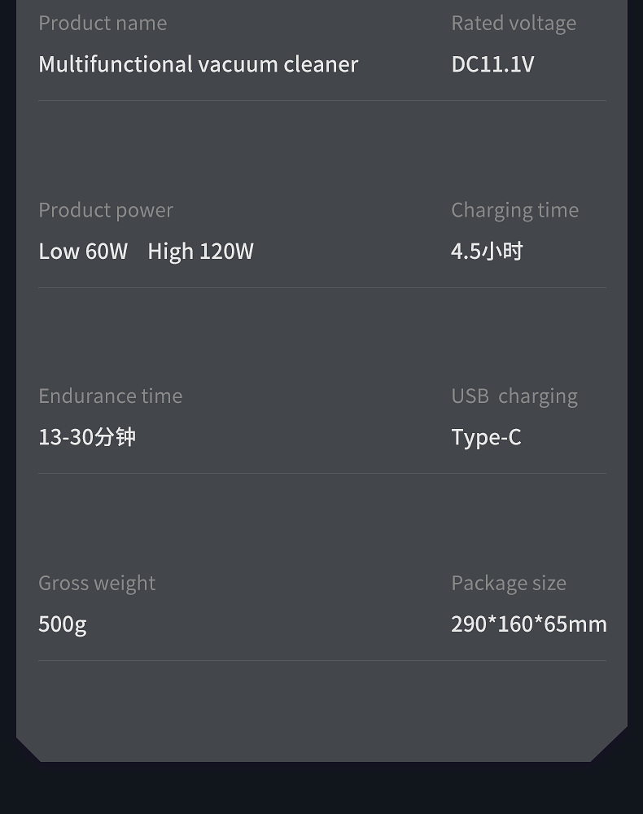The width and height of the screenshot is (643, 814).
Task: Select the High 120W text
Action: click(x=201, y=252)
